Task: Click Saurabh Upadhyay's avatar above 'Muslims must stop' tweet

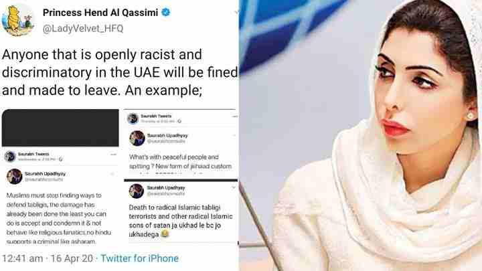Action: 14,177
